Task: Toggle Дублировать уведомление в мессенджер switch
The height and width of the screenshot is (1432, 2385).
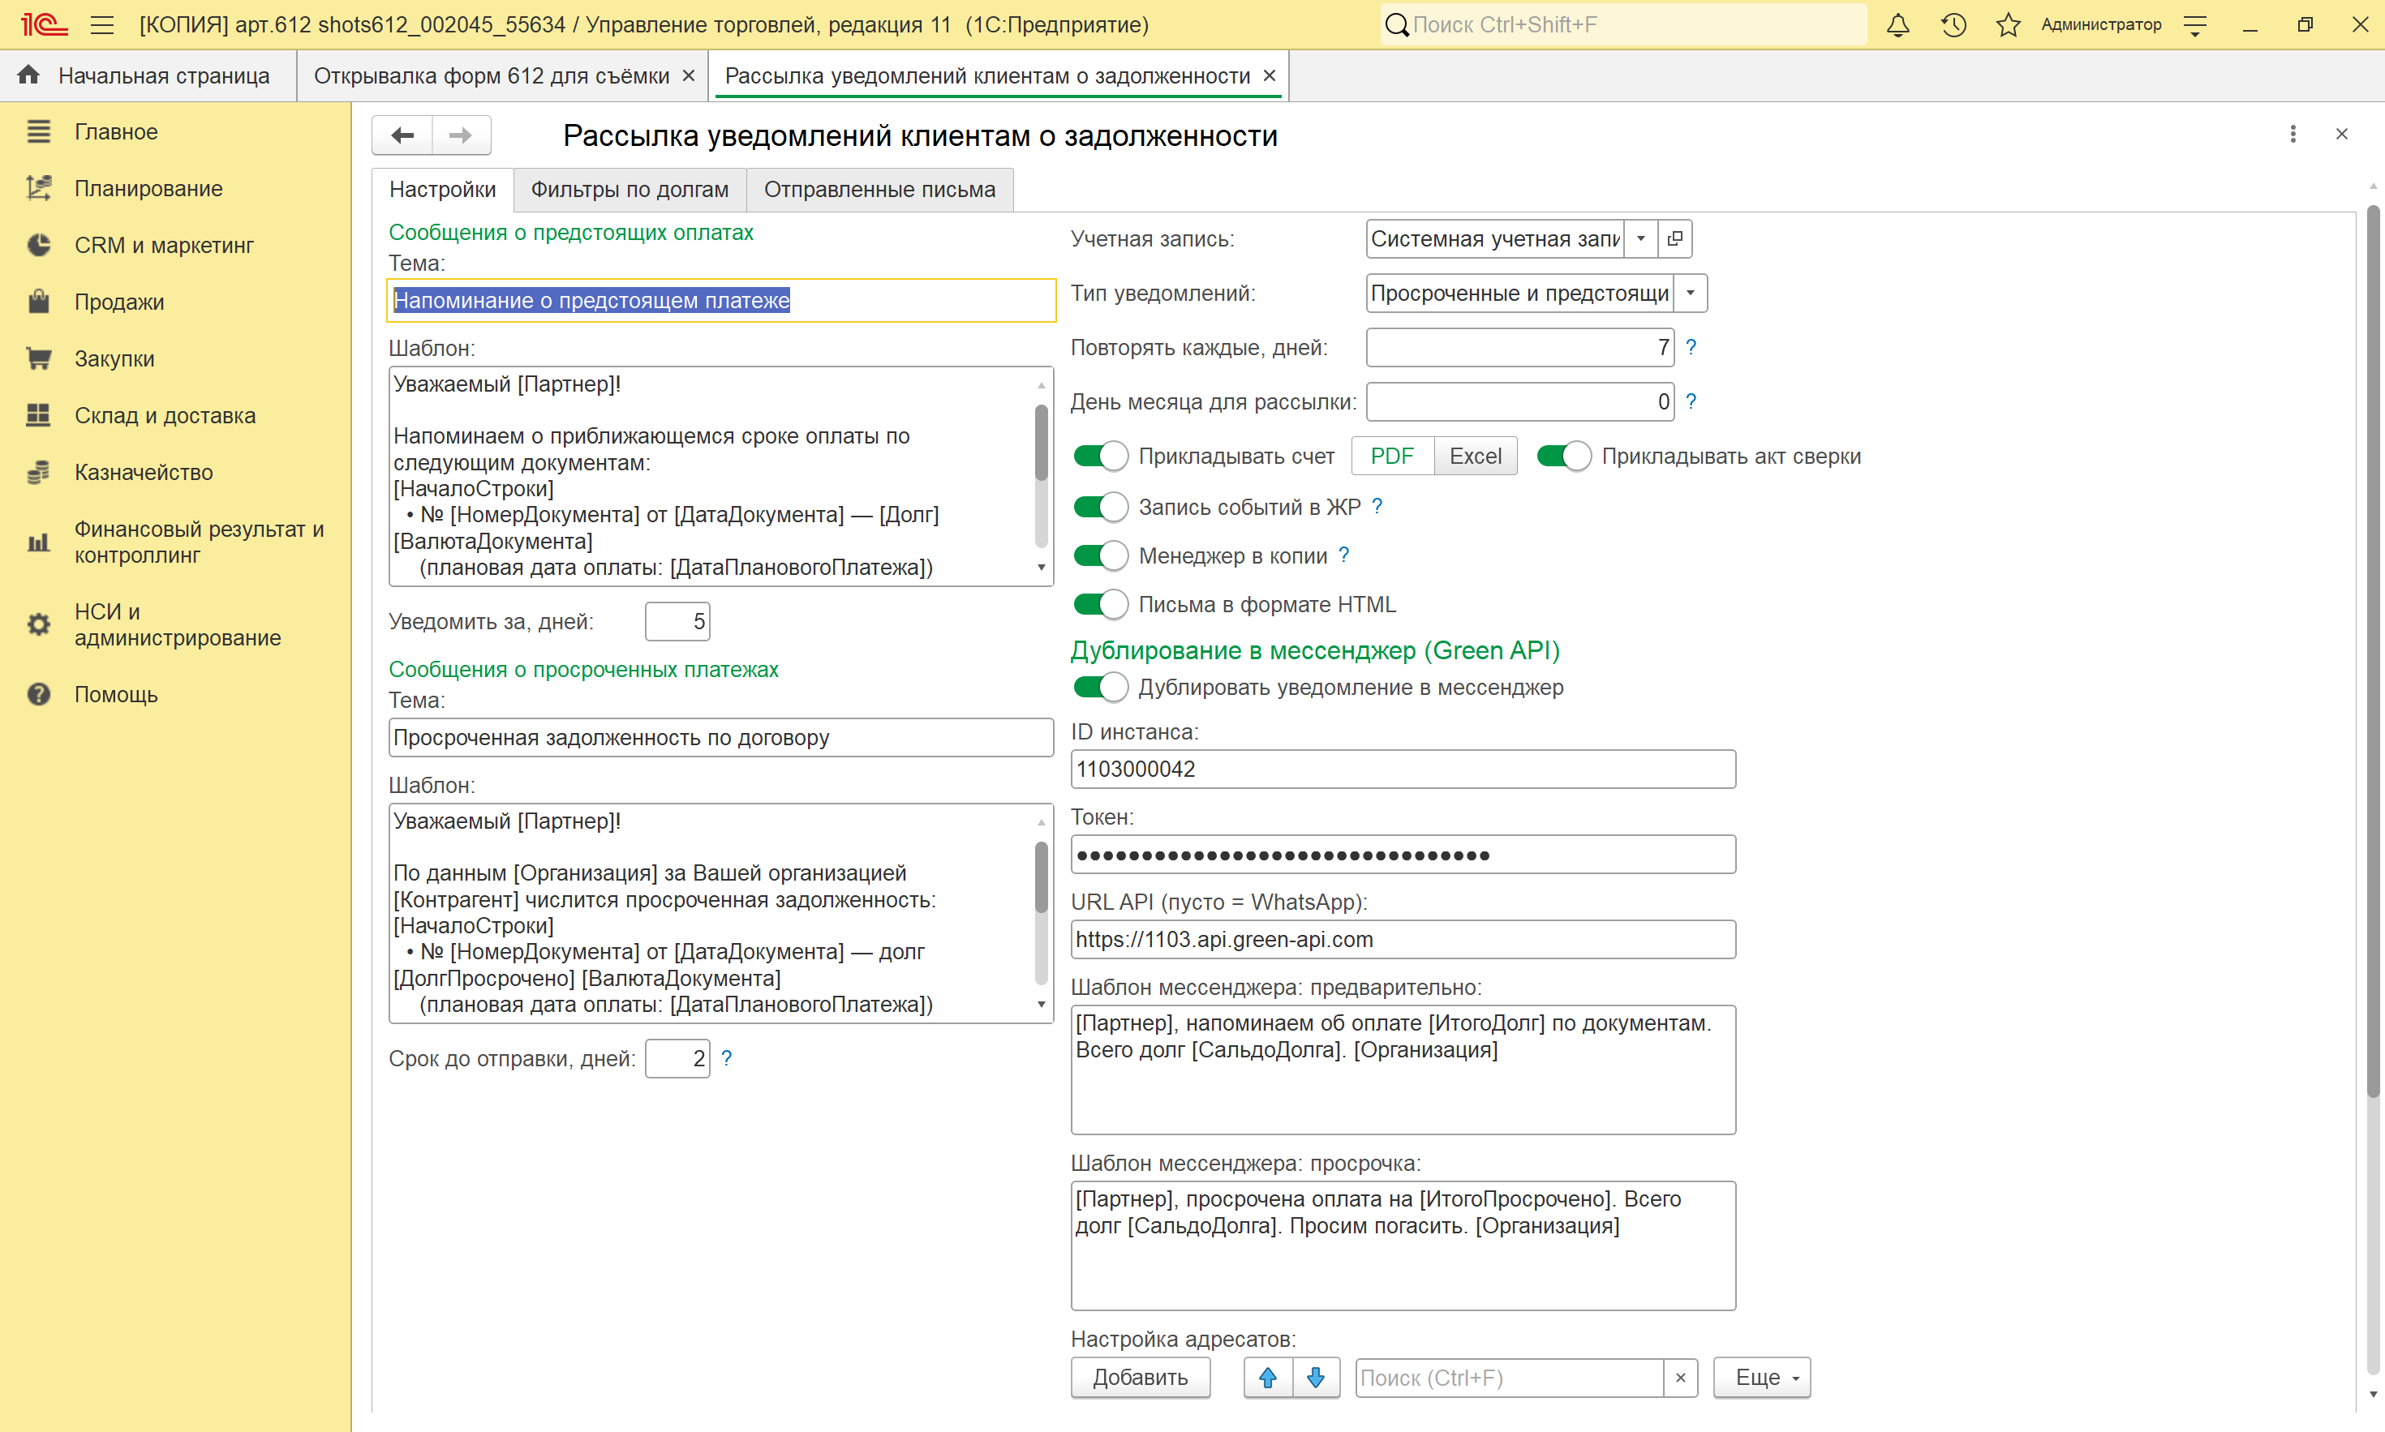Action: tap(1100, 687)
